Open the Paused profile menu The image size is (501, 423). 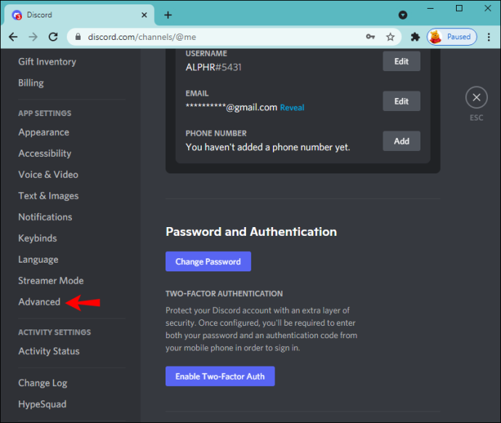[452, 37]
